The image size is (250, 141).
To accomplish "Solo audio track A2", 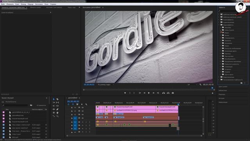I will (86, 125).
